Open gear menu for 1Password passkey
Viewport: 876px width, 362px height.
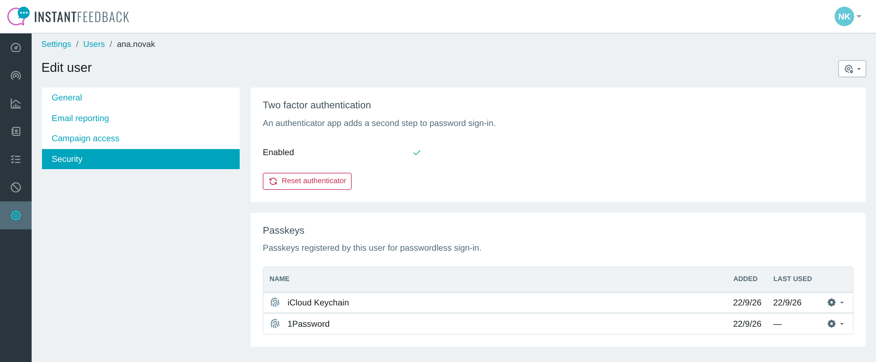click(x=835, y=324)
